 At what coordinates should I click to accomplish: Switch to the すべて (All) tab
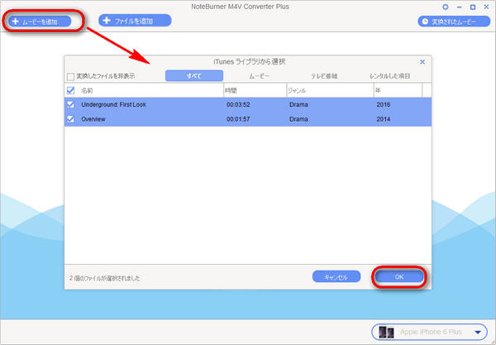point(194,76)
